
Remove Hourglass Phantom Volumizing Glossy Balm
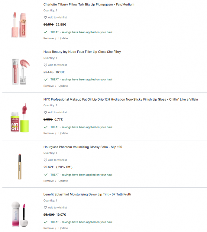point(48,181)
